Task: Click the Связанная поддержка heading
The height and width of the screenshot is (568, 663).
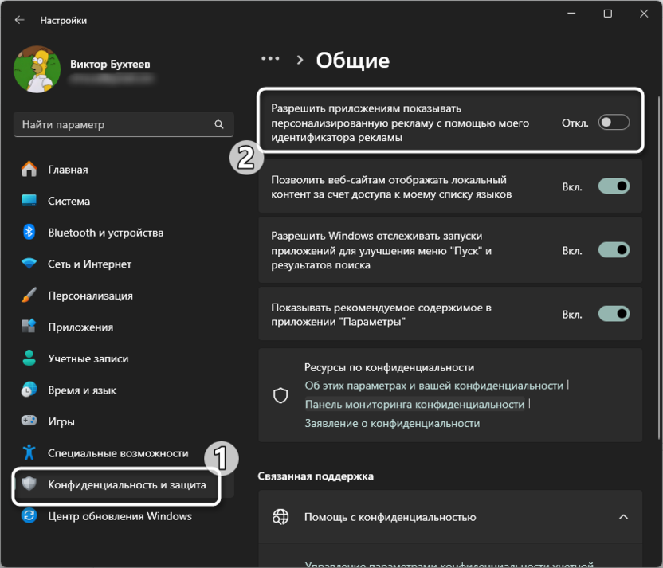Action: pyautogui.click(x=316, y=476)
